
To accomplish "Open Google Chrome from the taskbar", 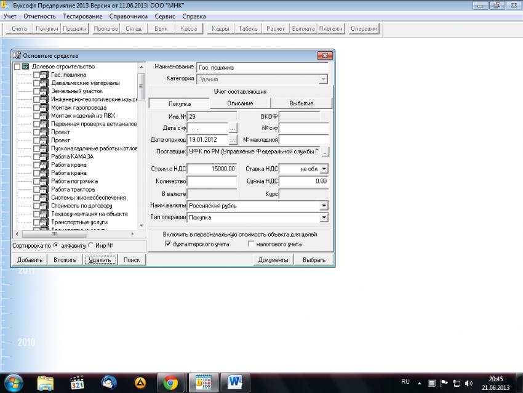I will (x=170, y=383).
